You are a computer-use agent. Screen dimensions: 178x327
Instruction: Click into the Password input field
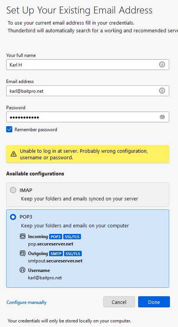87,117
